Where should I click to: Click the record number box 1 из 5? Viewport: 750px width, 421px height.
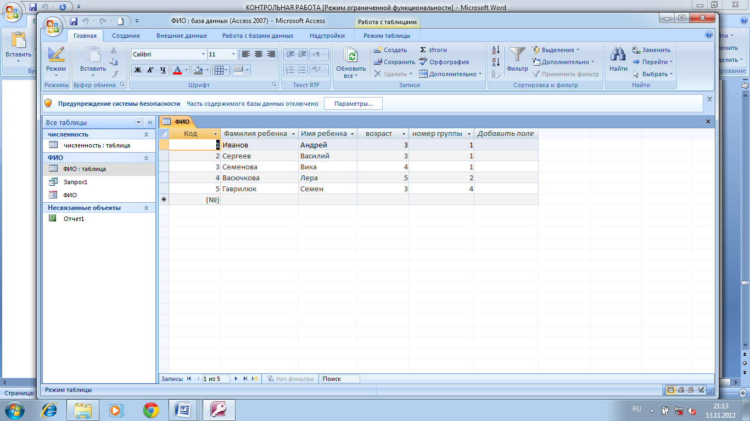click(216, 379)
